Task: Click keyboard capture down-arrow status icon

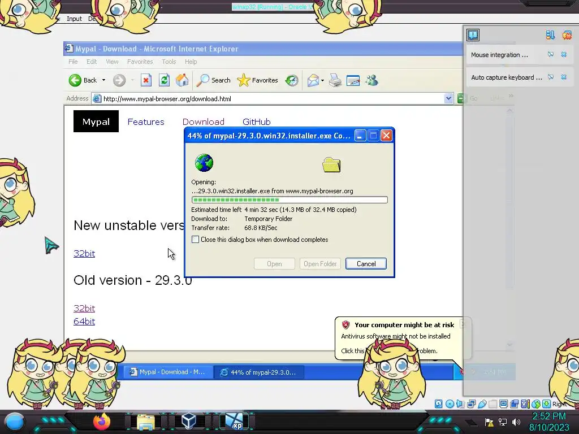Action: pos(547,403)
